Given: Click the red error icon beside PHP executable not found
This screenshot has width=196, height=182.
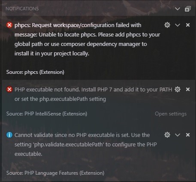Looking at the screenshot, I should (x=9, y=89).
